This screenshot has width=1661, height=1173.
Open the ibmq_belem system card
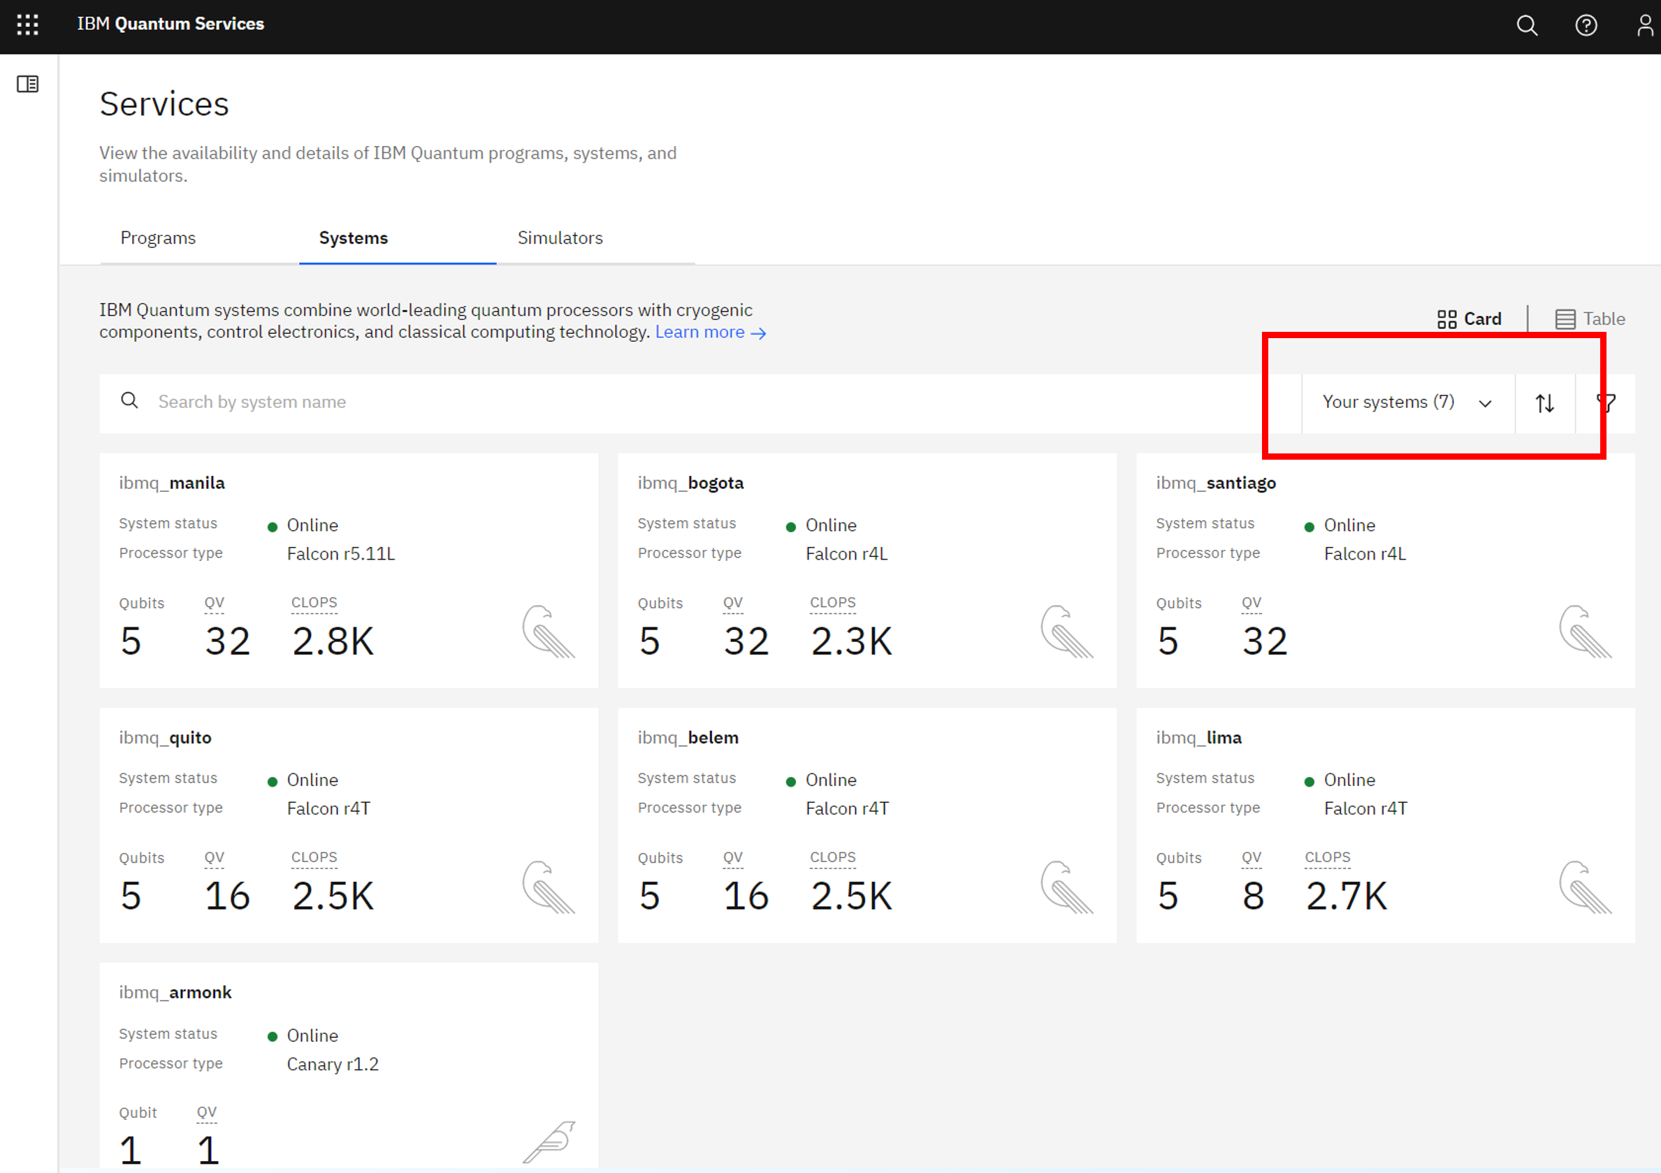(x=866, y=825)
